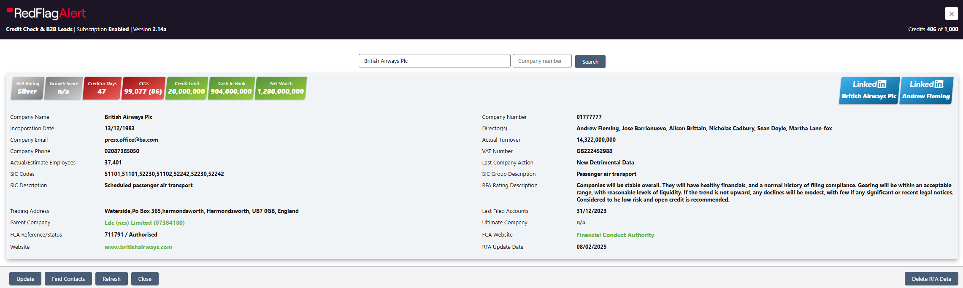Image resolution: width=963 pixels, height=288 pixels.
Task: Close the panel with the X button
Action: click(951, 13)
